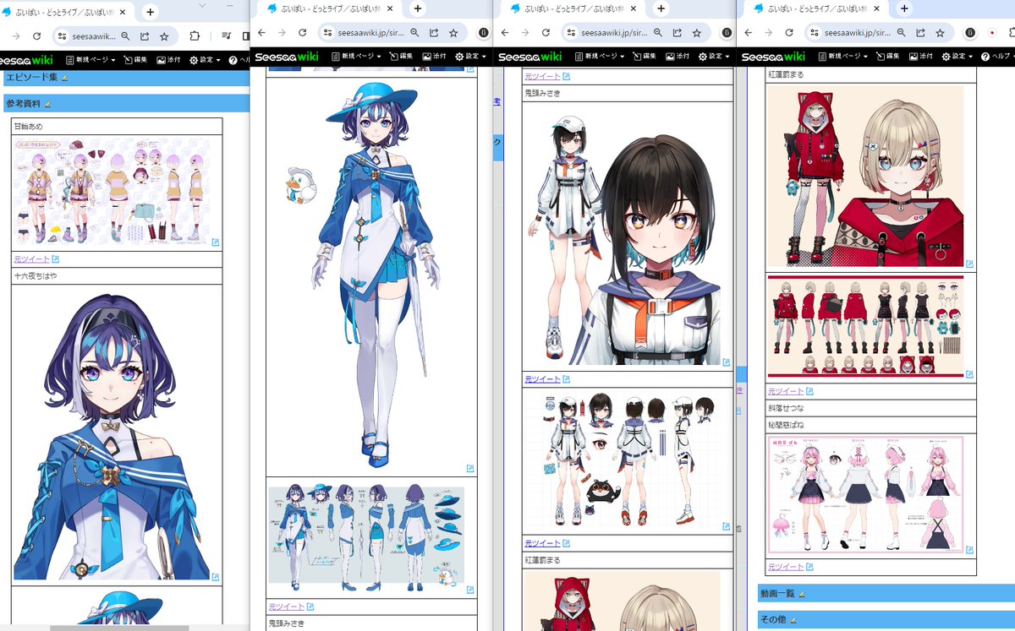Open 新規ページ dropdown in second window
1015x631 pixels.
pos(356,57)
